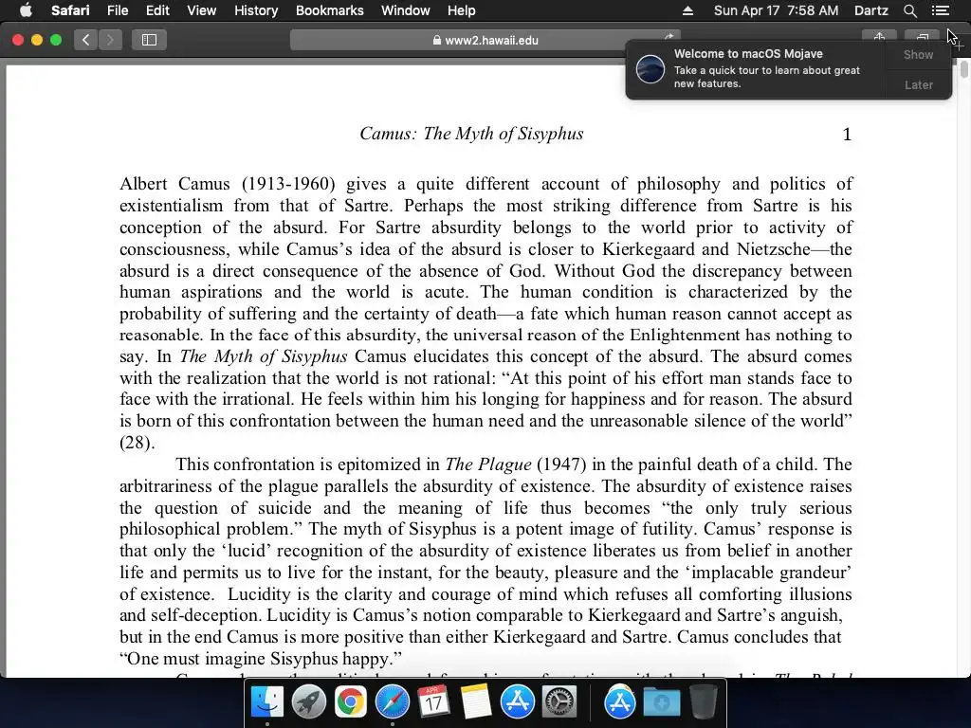The height and width of the screenshot is (728, 971).
Task: Click Later on the Mojave notification
Action: [x=918, y=84]
